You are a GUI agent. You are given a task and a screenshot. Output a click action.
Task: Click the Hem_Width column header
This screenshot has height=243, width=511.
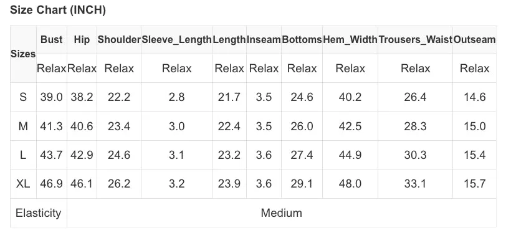(350, 40)
